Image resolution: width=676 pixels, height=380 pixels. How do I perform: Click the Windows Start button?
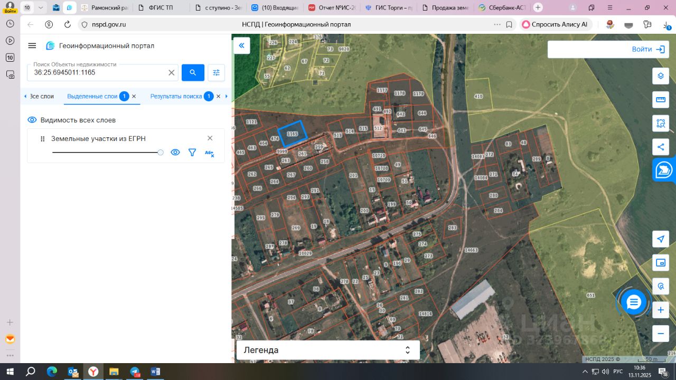coord(10,372)
